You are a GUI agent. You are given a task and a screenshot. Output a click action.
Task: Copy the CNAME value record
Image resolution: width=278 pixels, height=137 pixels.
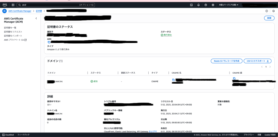pyautogui.click(x=234, y=78)
